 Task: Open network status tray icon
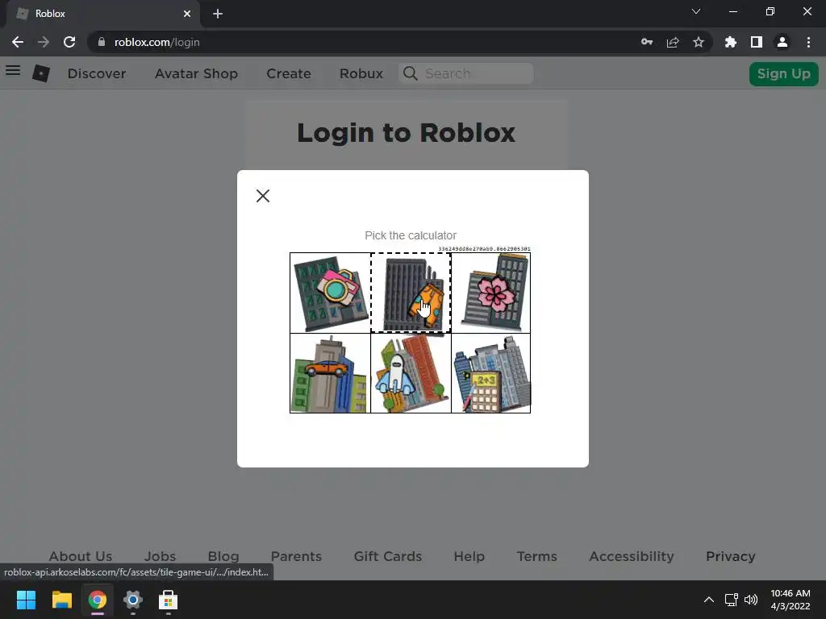[x=731, y=600]
